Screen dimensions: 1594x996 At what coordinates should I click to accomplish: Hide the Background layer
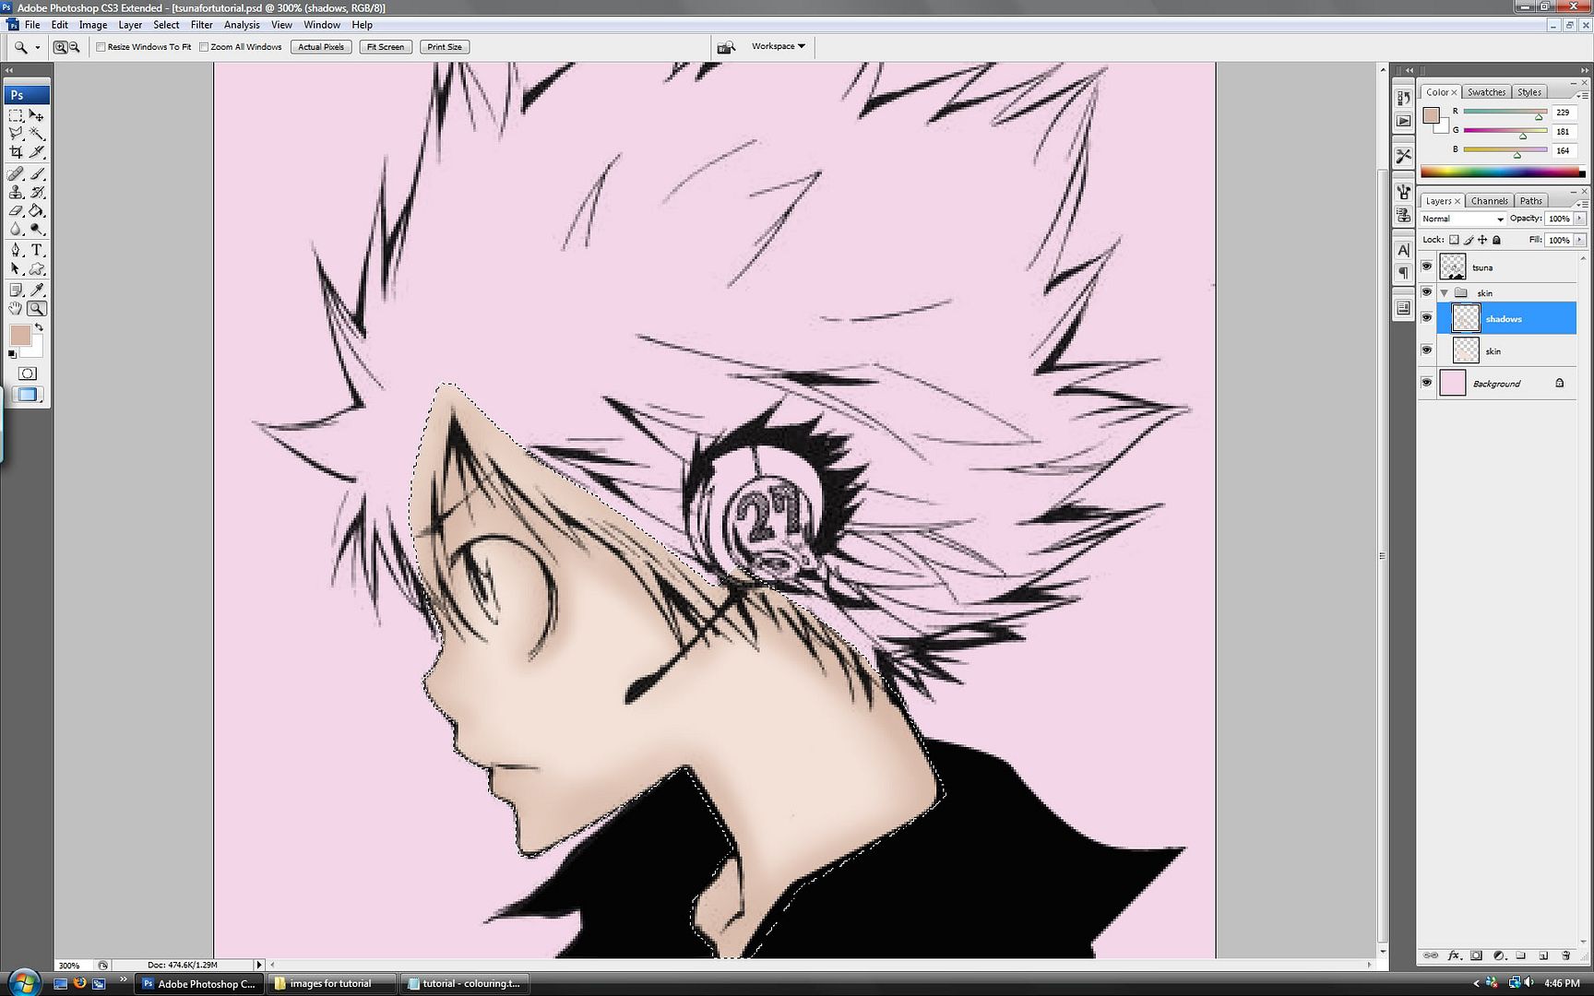pos(1427,383)
